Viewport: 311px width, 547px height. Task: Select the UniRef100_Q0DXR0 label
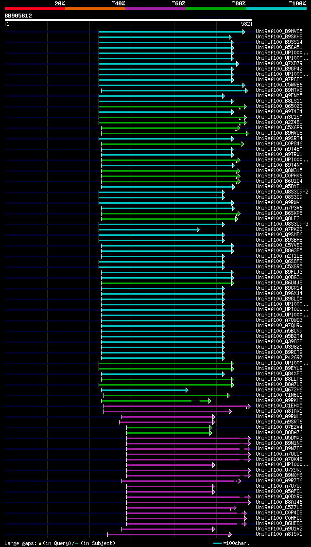point(279,497)
